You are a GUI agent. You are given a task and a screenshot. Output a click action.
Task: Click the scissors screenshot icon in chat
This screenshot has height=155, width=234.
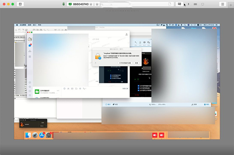point(68,88)
